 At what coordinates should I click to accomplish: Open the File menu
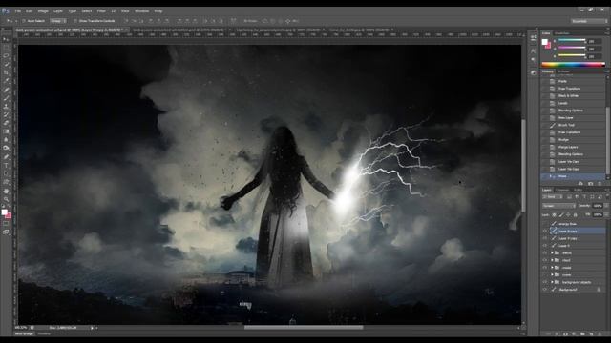(x=18, y=11)
